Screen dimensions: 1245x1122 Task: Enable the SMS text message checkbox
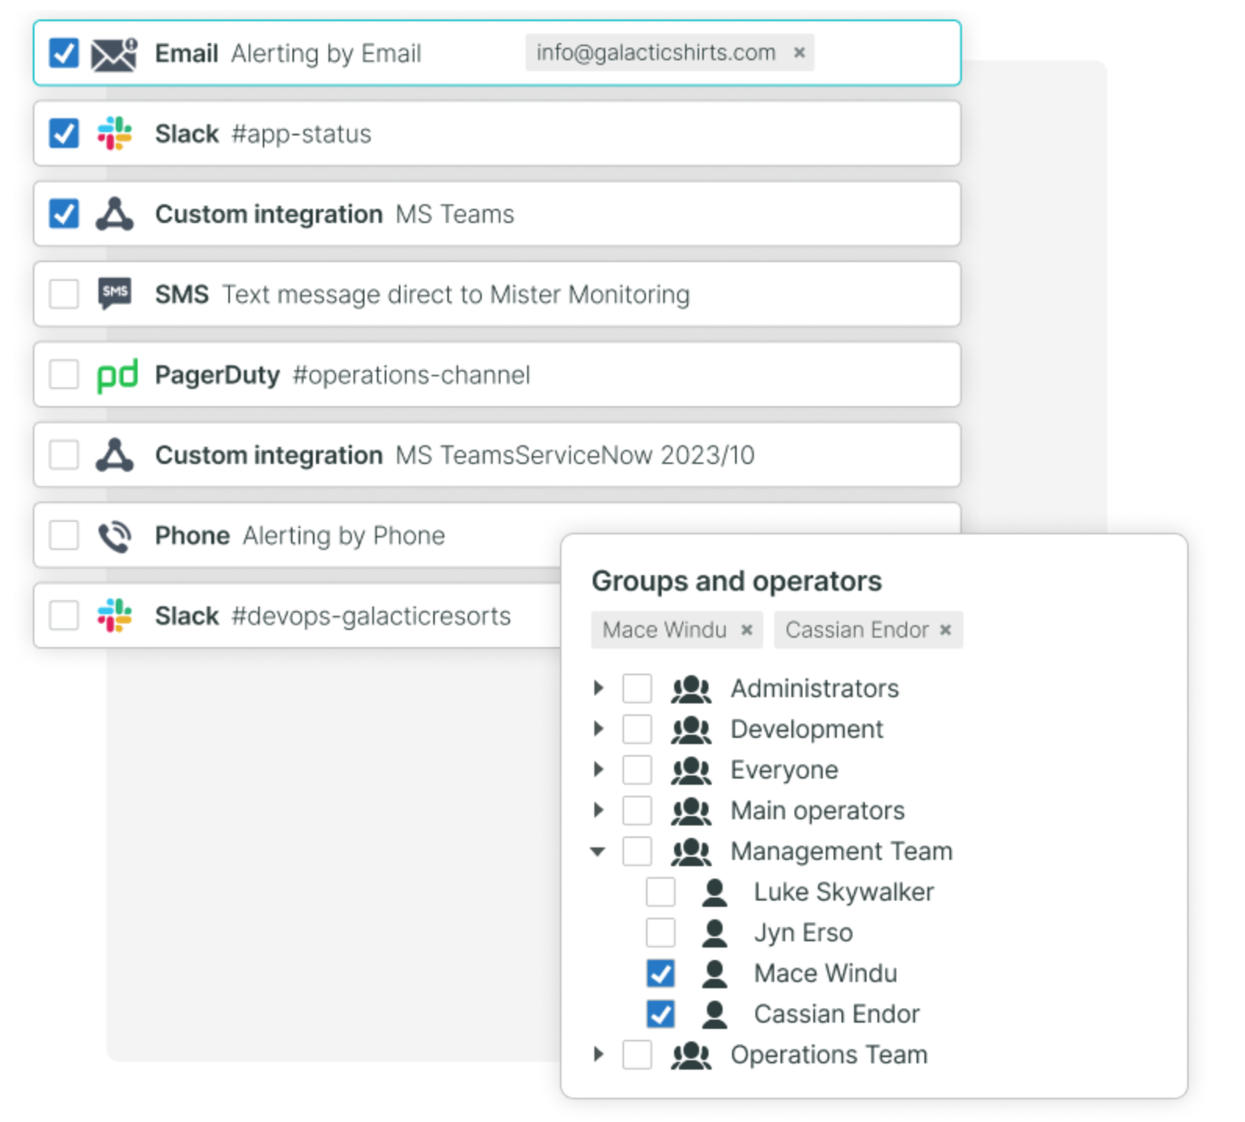point(63,295)
